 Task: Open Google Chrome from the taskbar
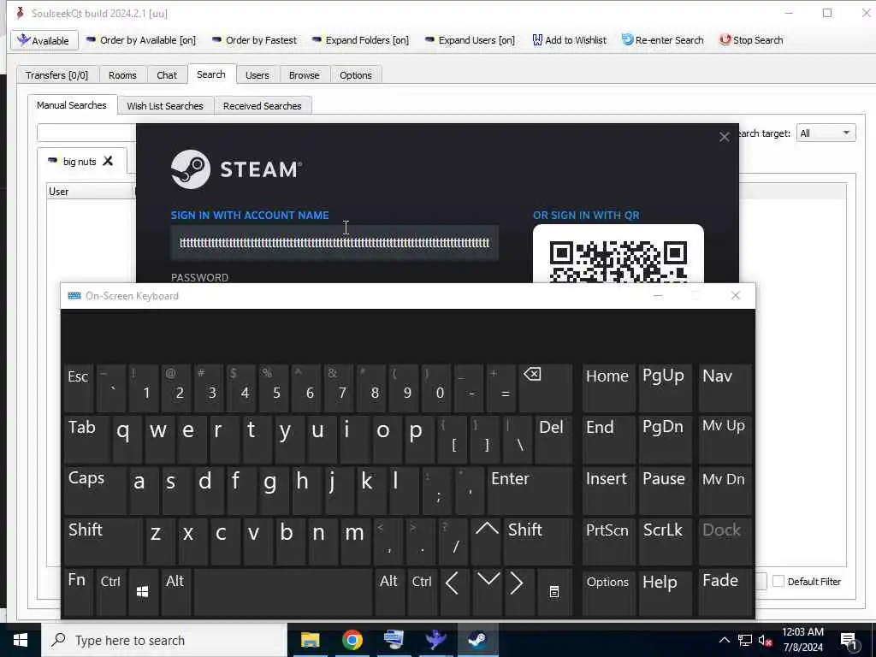pyautogui.click(x=352, y=640)
